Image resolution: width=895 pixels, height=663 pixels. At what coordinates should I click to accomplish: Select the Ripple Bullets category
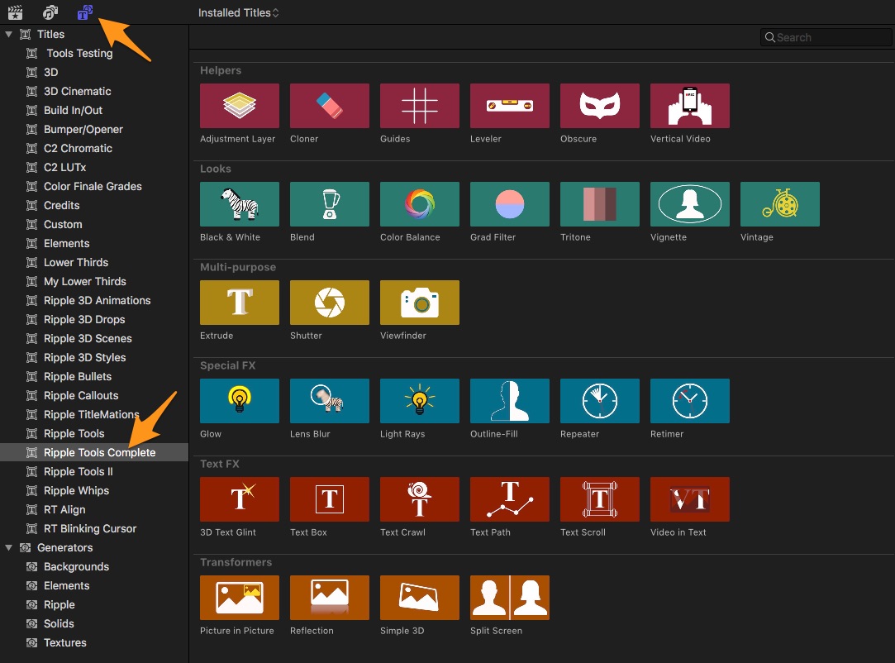(x=94, y=376)
